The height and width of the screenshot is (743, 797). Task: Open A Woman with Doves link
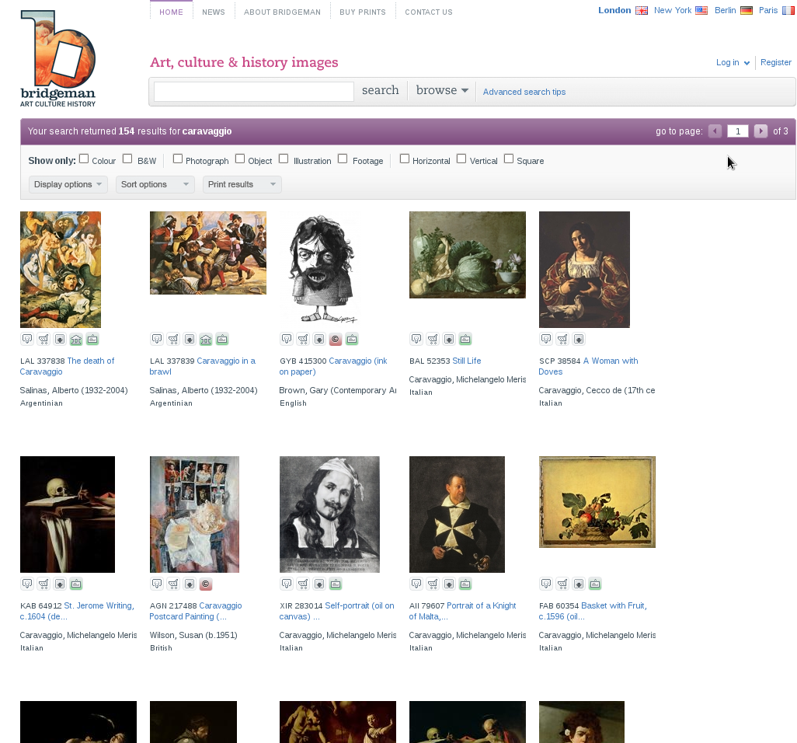pyautogui.click(x=588, y=366)
